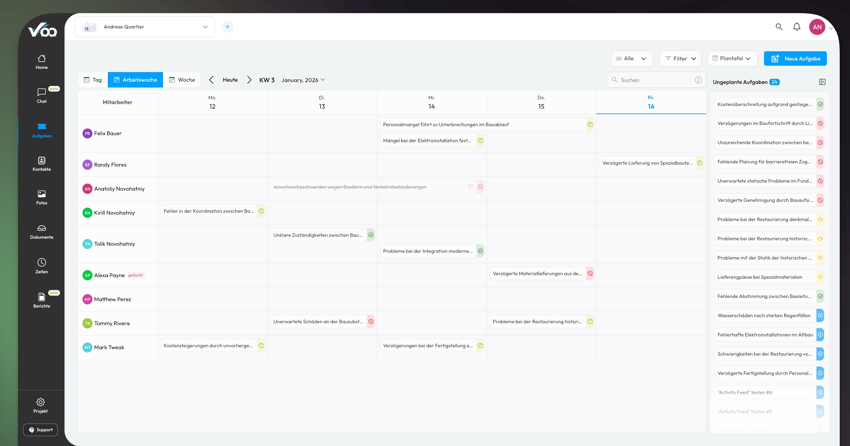Open the Fotos section icon
This screenshot has height=446, width=850.
pyautogui.click(x=42, y=194)
